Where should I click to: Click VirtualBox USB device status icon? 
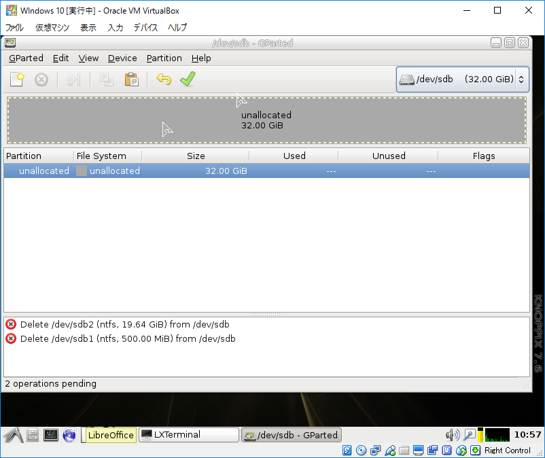(x=390, y=451)
